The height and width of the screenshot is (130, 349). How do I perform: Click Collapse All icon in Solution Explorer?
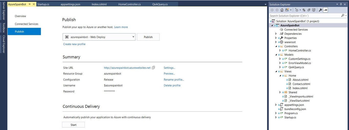click(309, 10)
